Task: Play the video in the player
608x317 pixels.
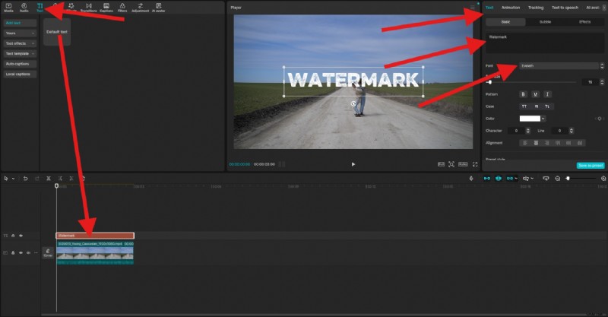Action: coord(353,164)
